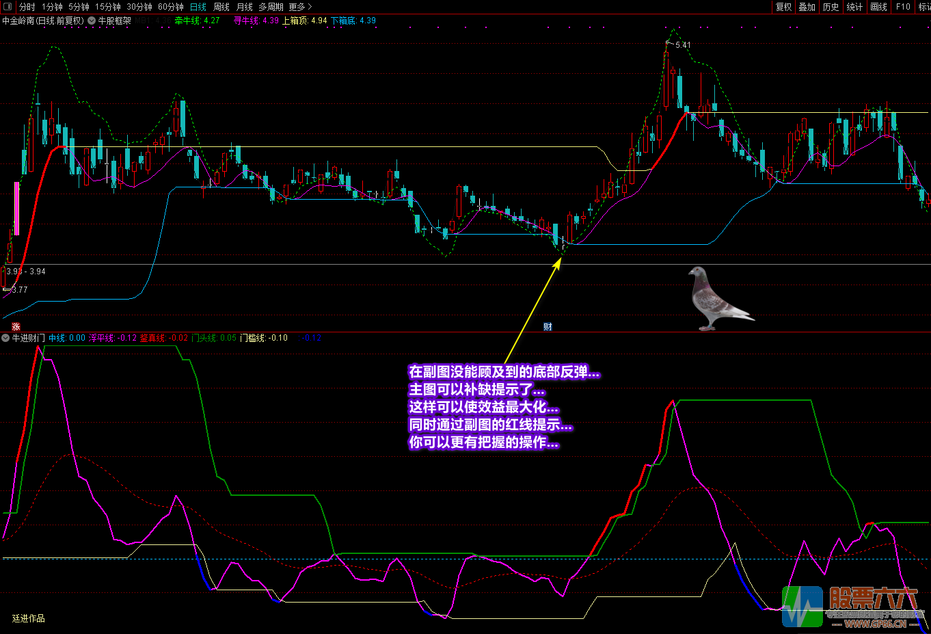Select the 1分钟 period tab
931x634 pixels.
pos(52,7)
